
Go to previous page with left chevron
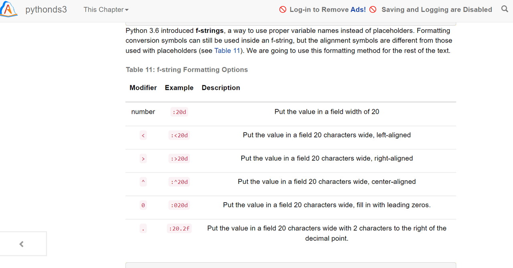pyautogui.click(x=22, y=244)
